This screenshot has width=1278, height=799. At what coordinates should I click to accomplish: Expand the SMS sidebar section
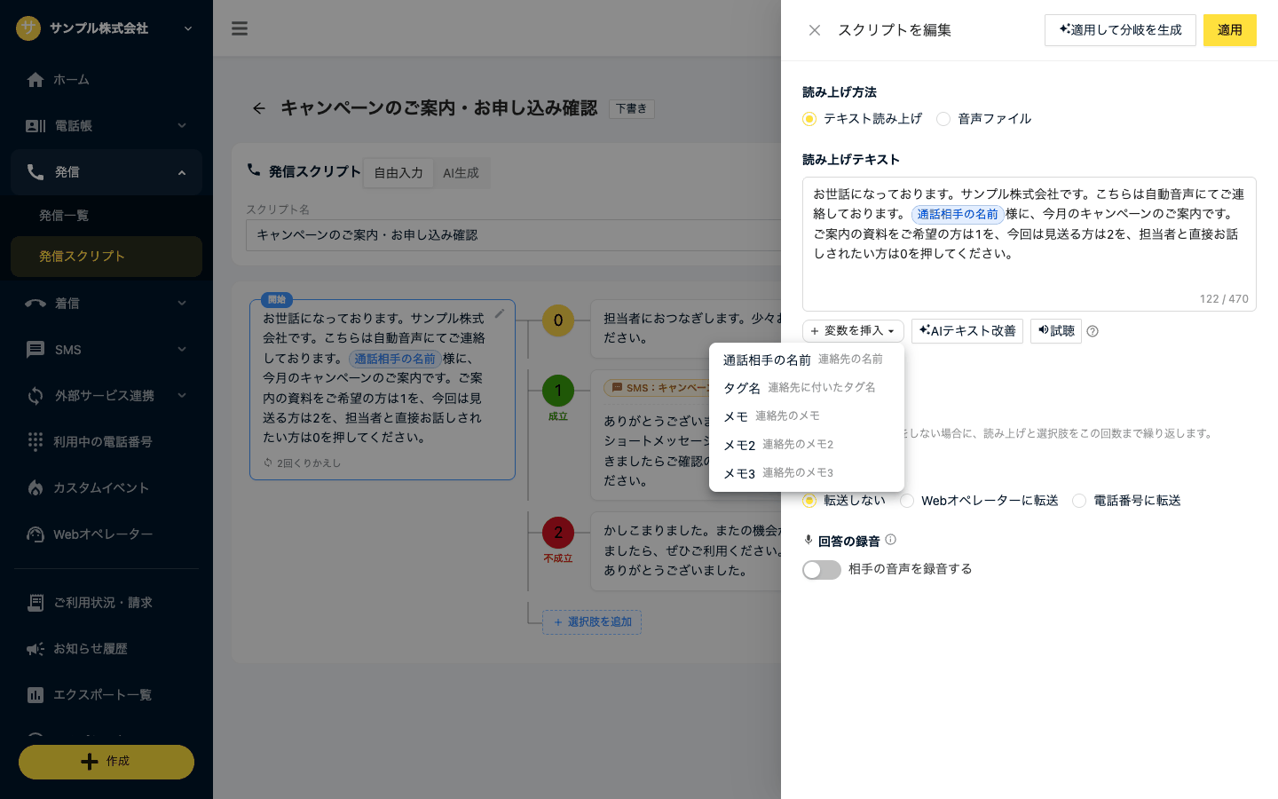pos(182,350)
